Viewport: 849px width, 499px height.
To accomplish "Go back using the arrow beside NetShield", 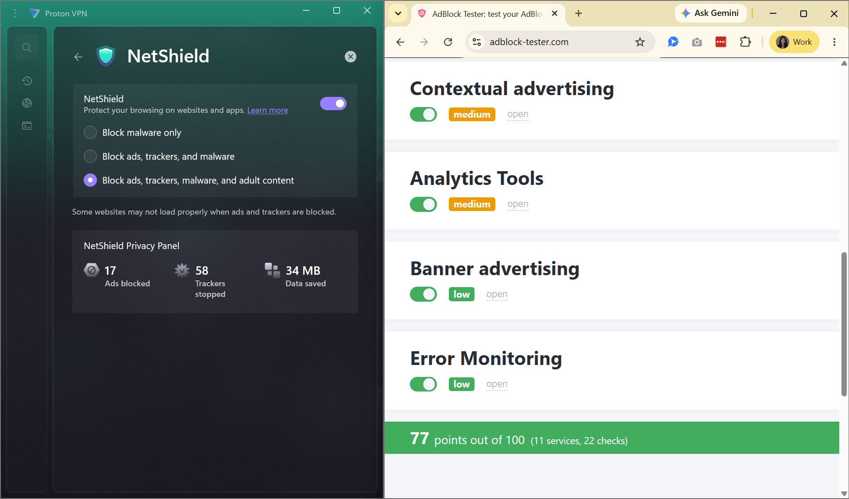I will (78, 57).
